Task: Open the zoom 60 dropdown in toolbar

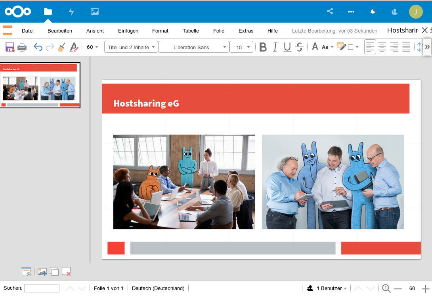Action: click(93, 47)
